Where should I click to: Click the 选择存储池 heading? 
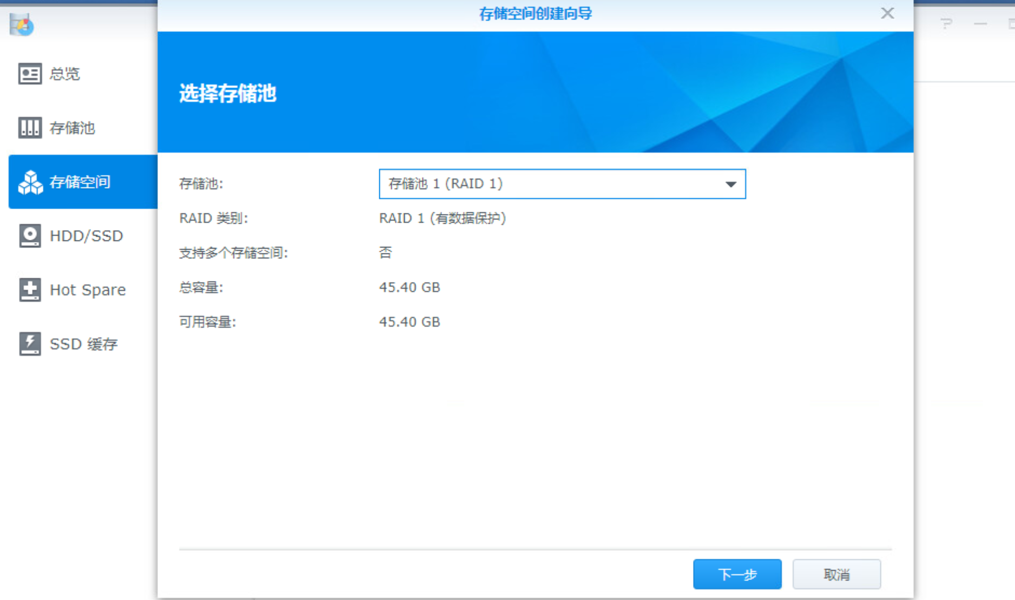click(228, 93)
